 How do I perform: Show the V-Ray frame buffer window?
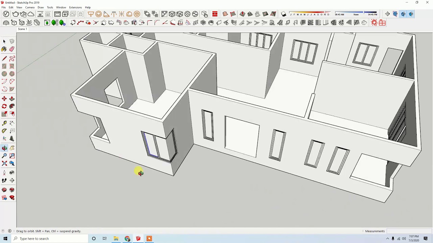click(x=58, y=14)
